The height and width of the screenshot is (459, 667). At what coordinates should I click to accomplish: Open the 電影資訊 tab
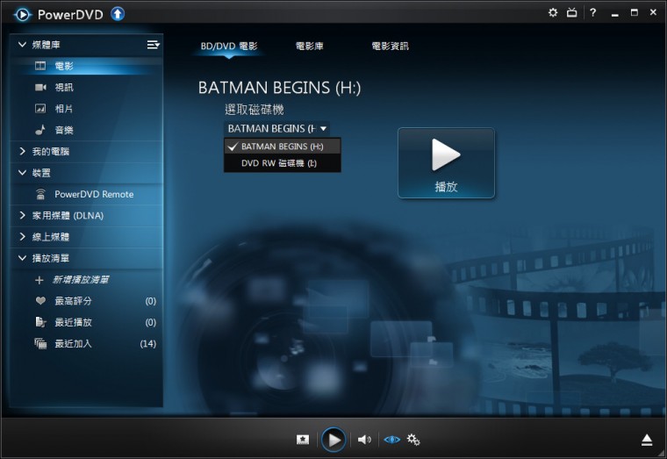pyautogui.click(x=390, y=46)
